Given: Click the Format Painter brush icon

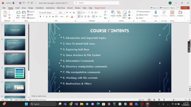Looking at the screenshot, I should point(9,18).
